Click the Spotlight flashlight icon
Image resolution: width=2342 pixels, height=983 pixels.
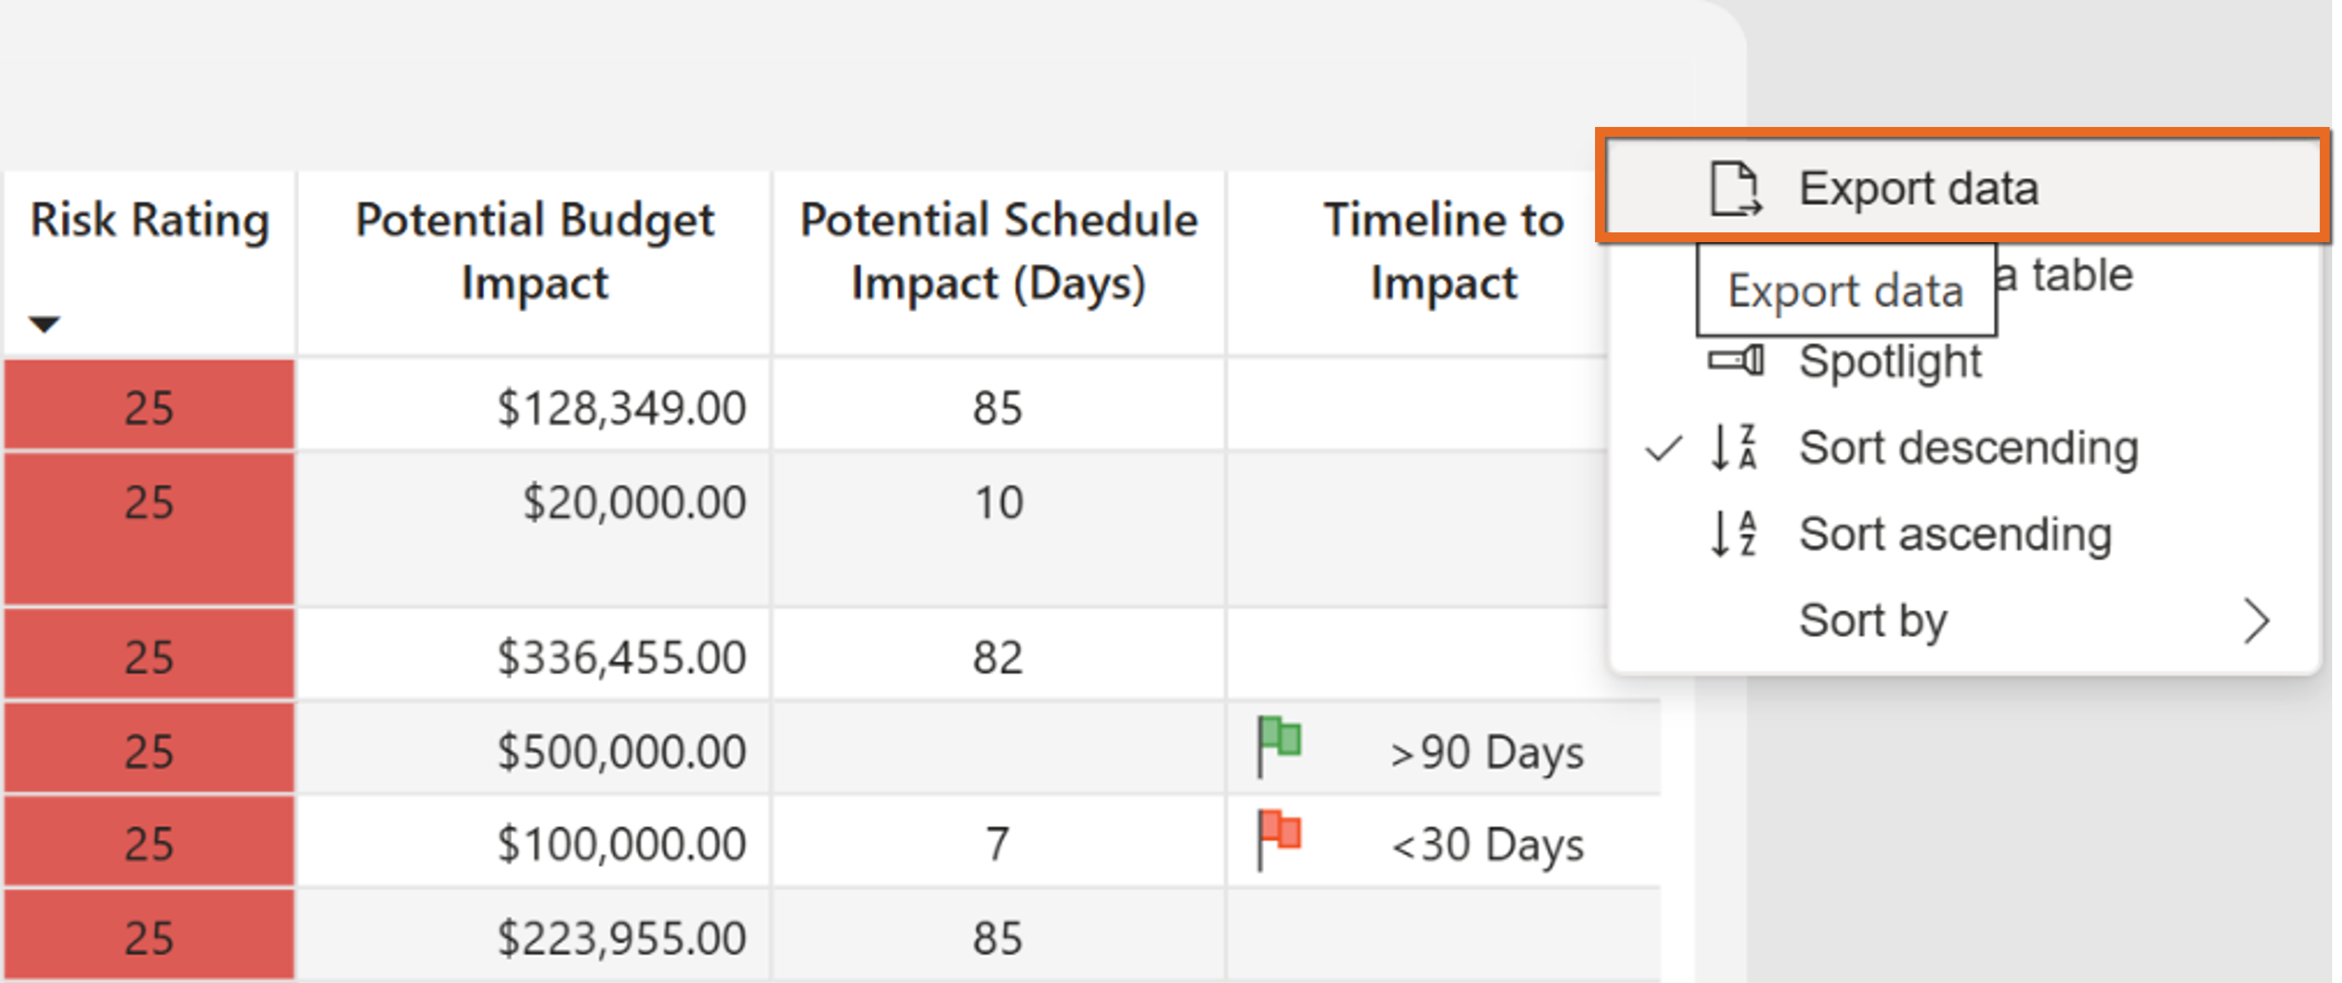1736,361
